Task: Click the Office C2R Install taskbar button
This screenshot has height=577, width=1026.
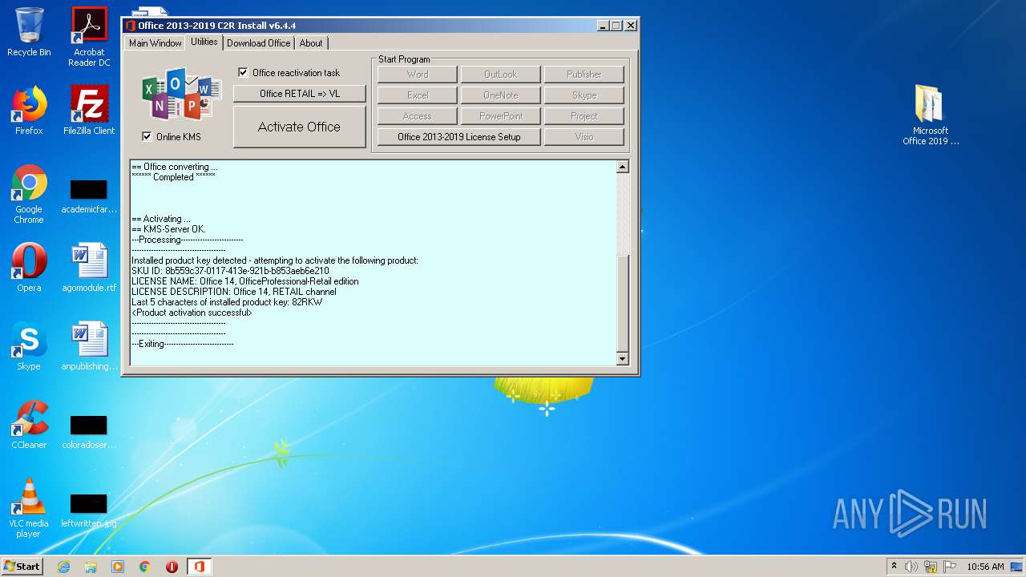Action: 200,567
